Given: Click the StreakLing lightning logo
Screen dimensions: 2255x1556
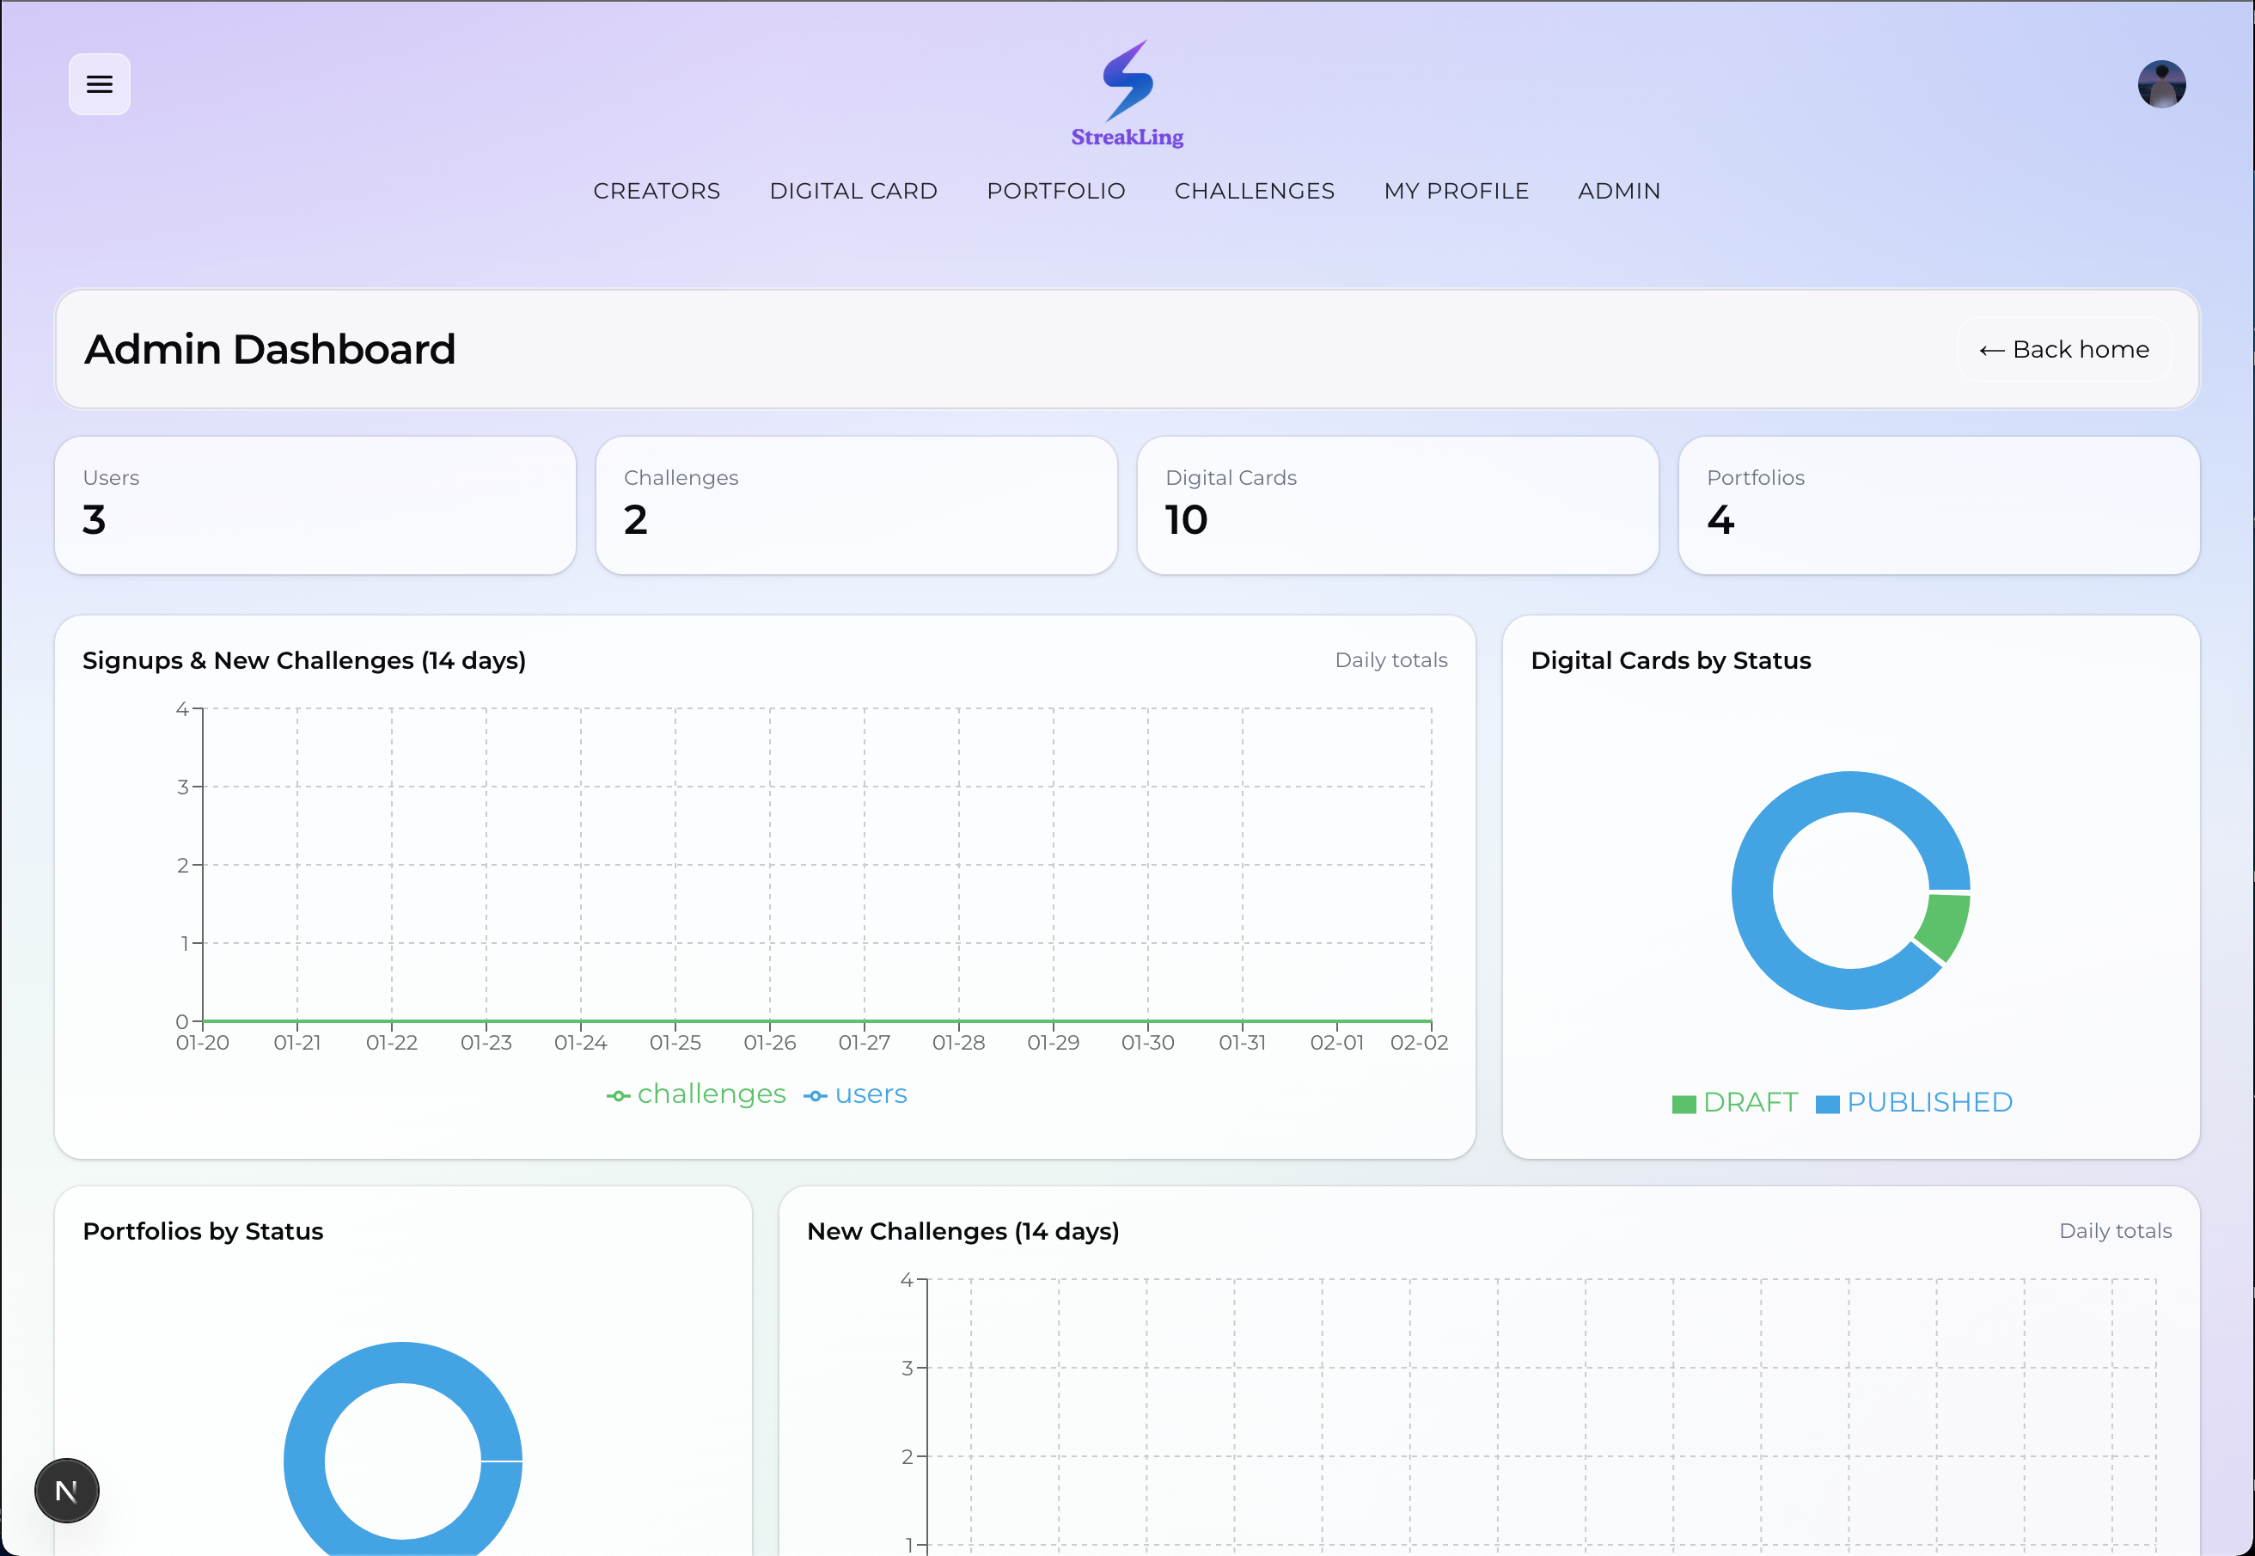Looking at the screenshot, I should [1127, 80].
